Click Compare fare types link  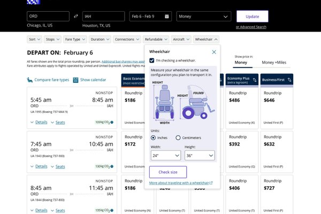pyautogui.click(x=51, y=80)
